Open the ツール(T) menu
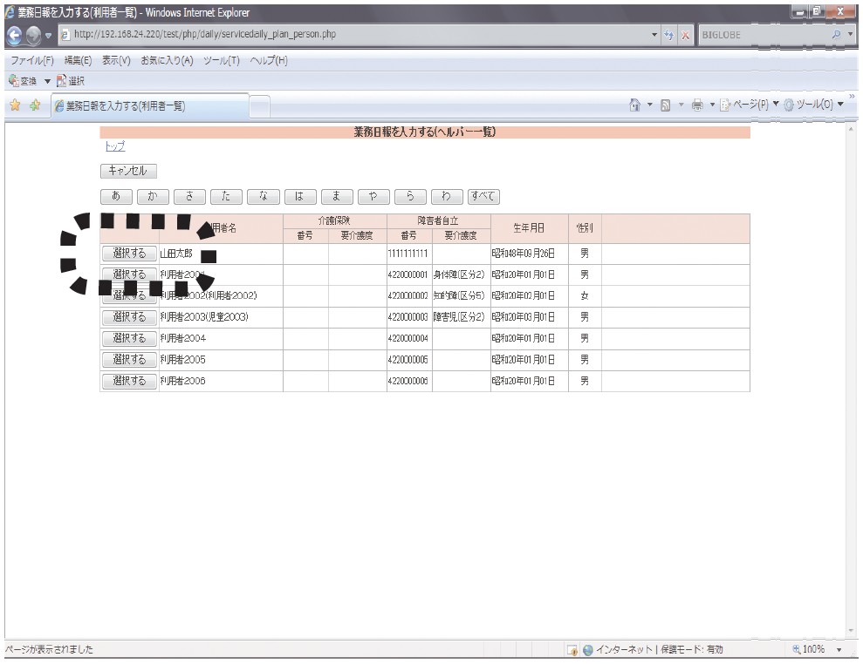Screen dimensions: 863x664 (x=222, y=60)
